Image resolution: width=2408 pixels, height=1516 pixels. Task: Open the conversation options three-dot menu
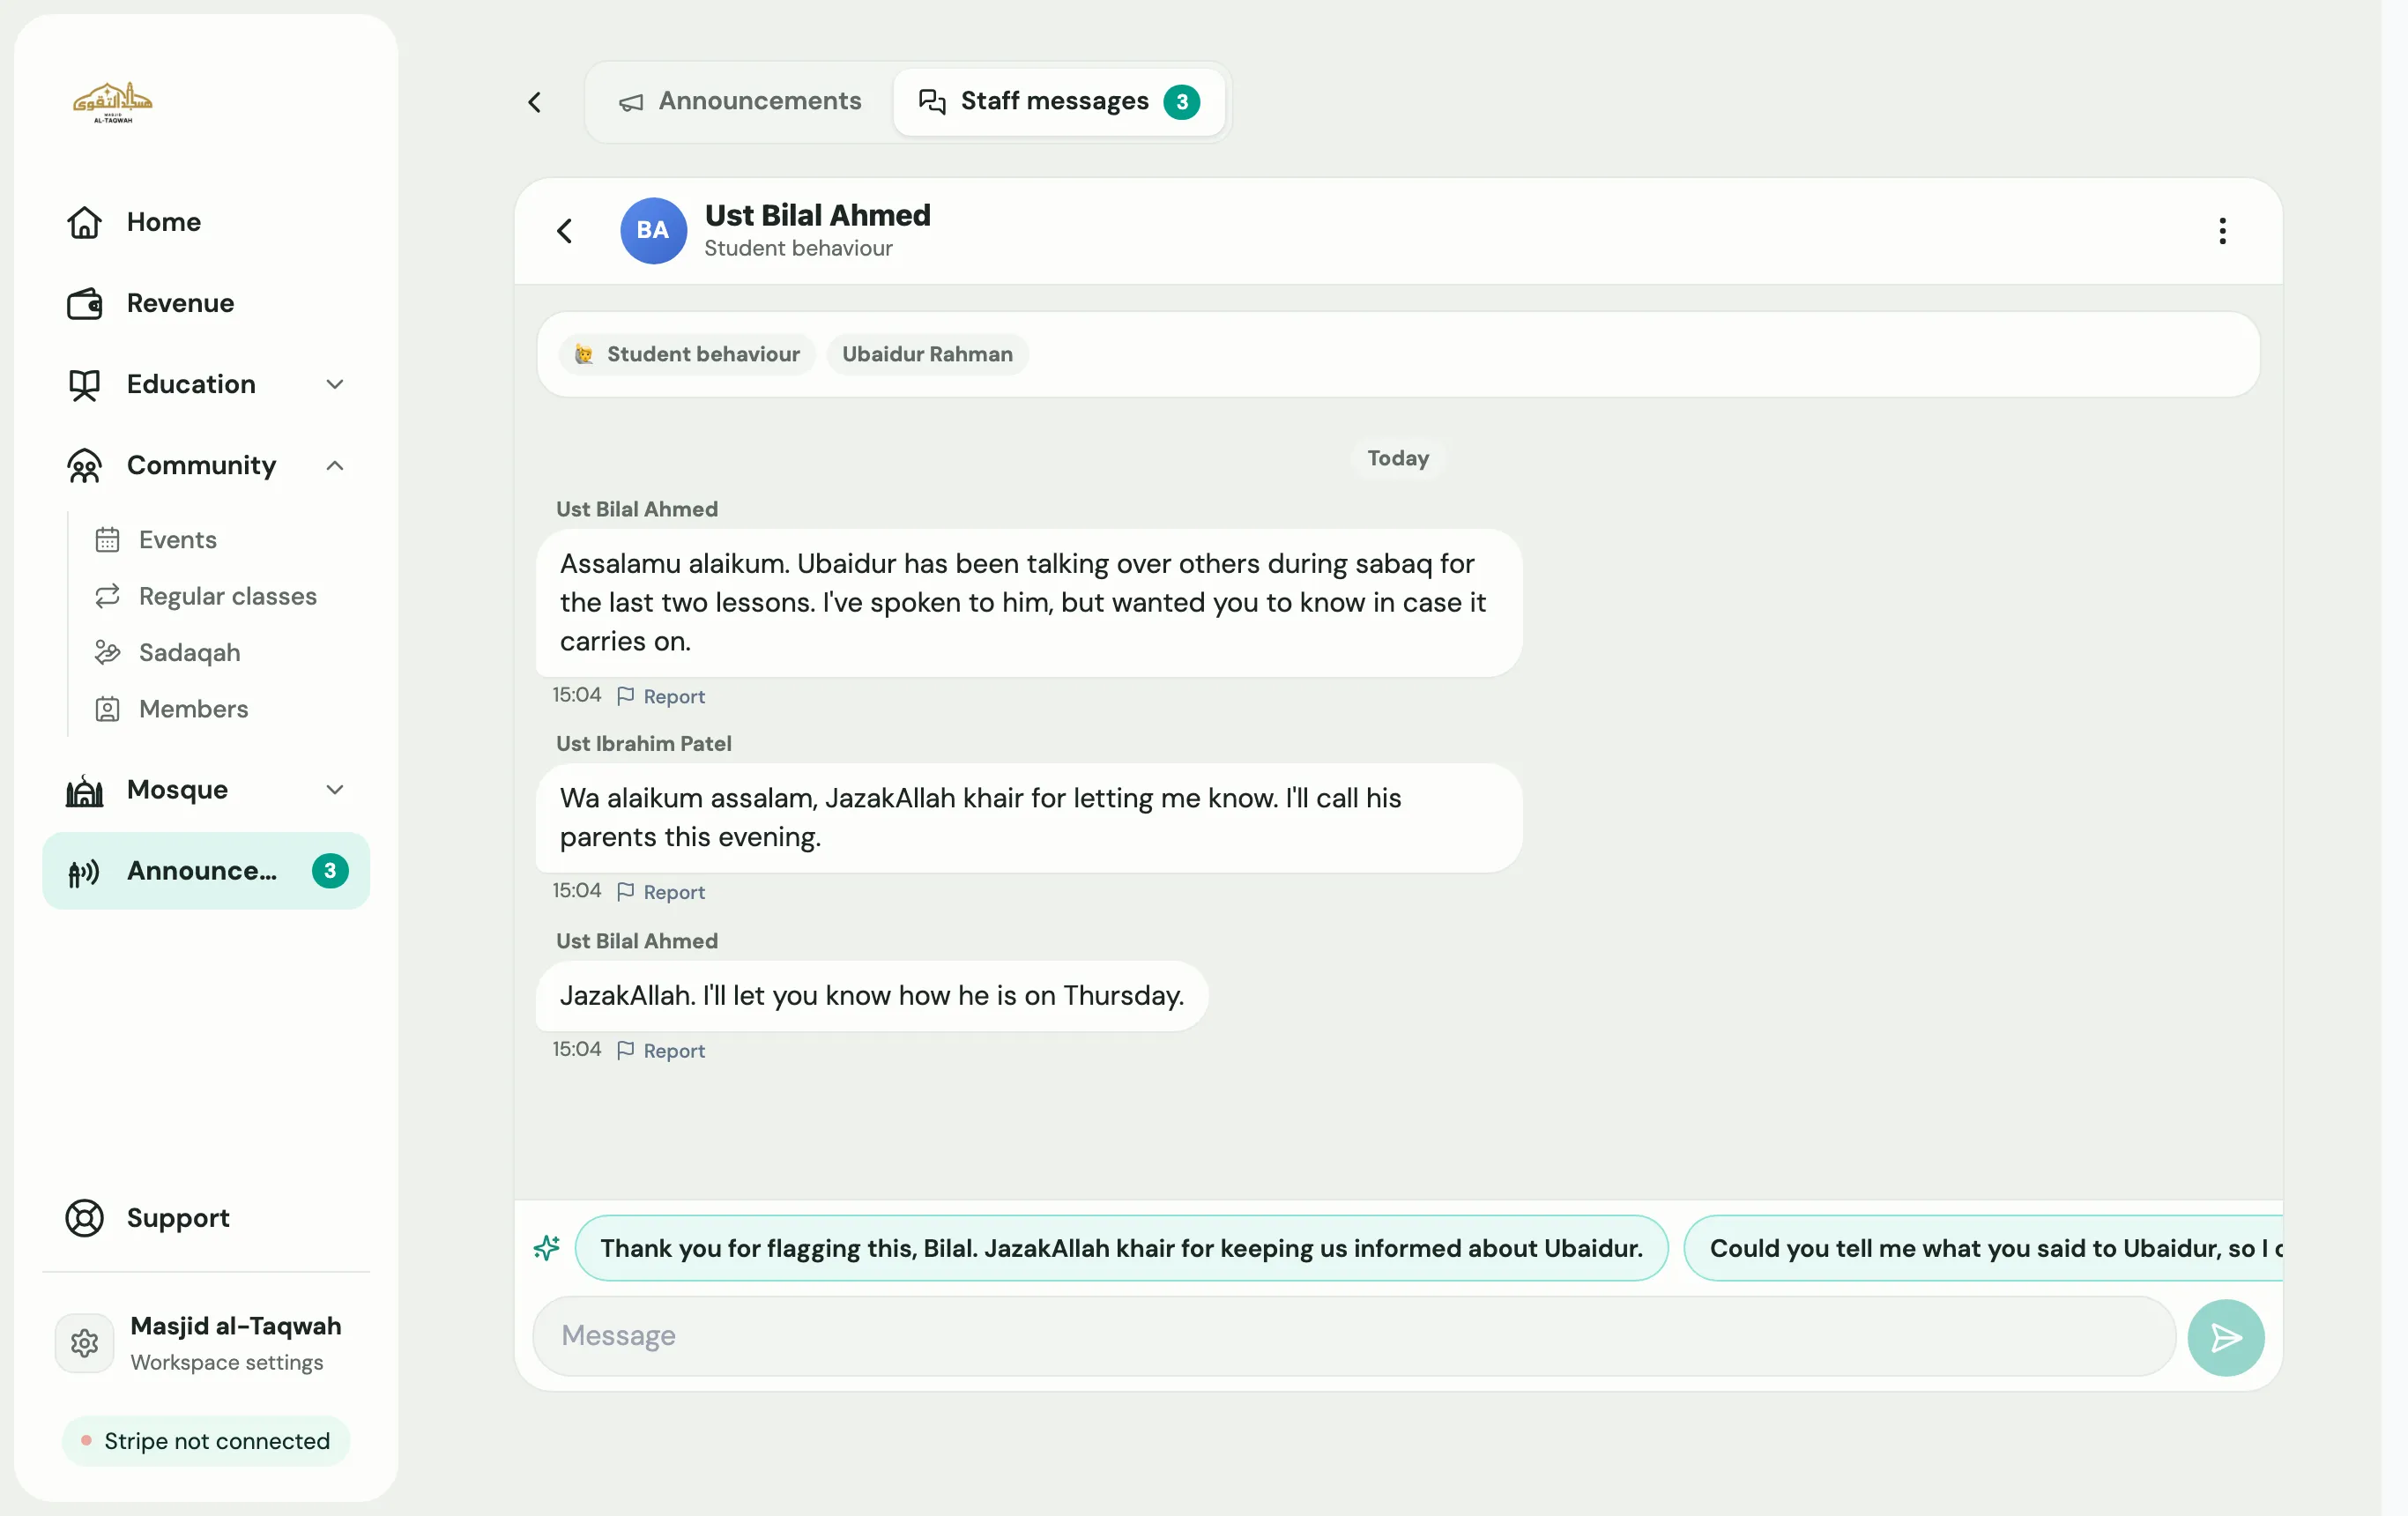click(x=2222, y=231)
